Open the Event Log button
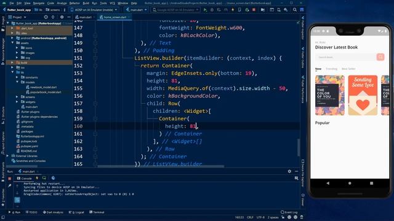The height and width of the screenshot is (221, 394). (289, 212)
